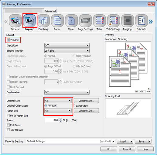Expand the Binding Position dropdown
The image size is (157, 155).
(x=67, y=51)
